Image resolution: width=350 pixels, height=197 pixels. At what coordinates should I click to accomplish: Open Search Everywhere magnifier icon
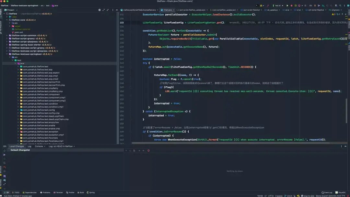click(340, 5)
